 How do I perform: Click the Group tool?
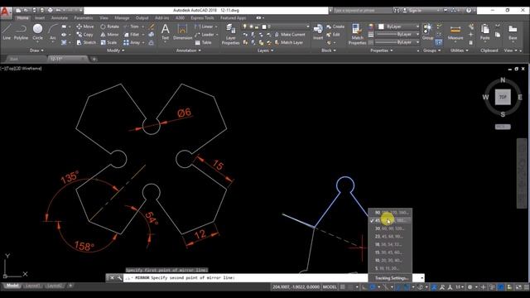click(x=427, y=31)
